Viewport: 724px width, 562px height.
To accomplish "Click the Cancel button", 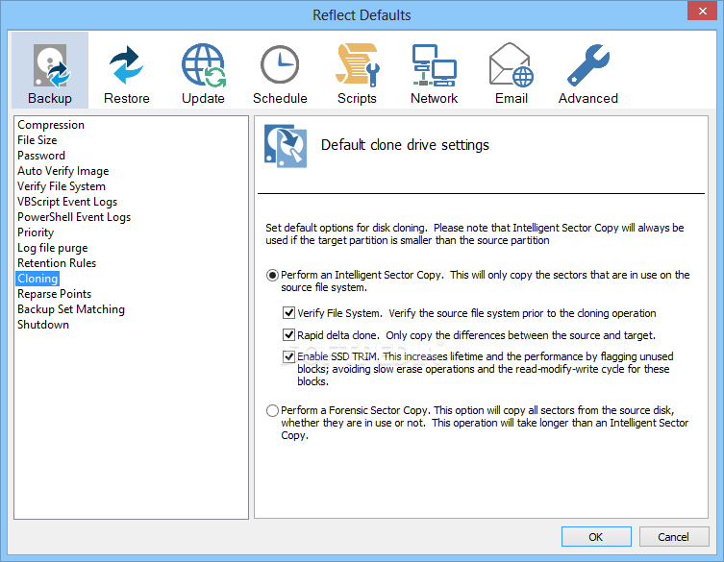I will click(x=674, y=537).
